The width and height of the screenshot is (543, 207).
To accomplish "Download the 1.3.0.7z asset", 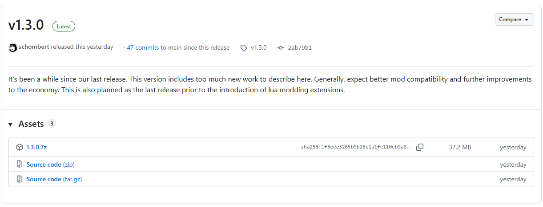I will 36,147.
